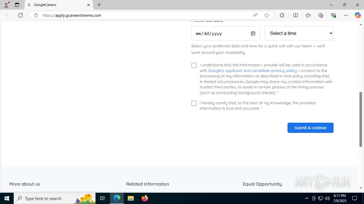
Task: Click the address bar URL
Action: (72, 15)
